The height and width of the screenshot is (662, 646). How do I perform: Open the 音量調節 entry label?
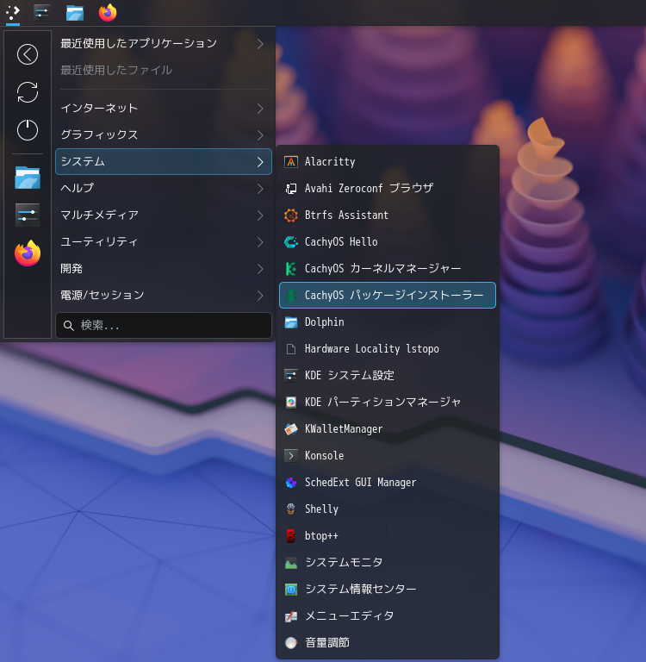coord(327,642)
